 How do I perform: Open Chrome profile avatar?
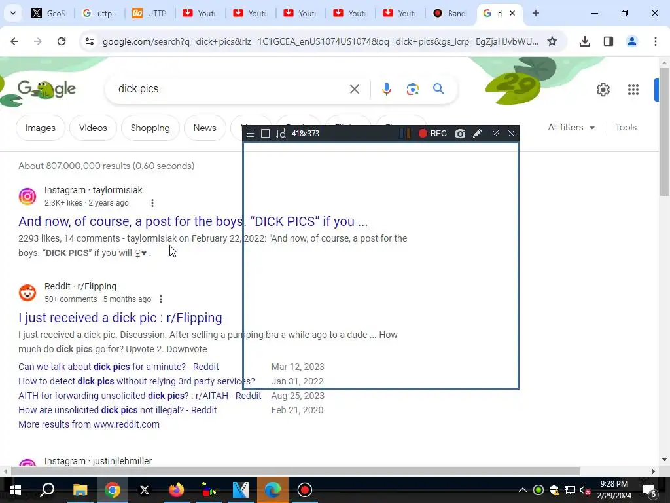click(x=631, y=41)
